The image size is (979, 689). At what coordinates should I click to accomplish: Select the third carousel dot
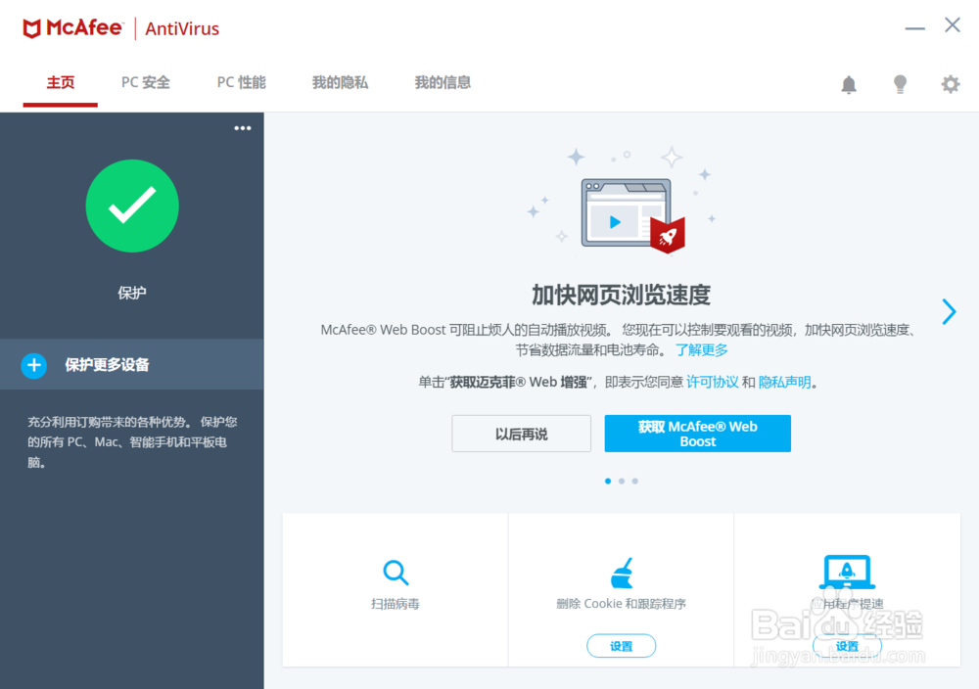point(635,482)
